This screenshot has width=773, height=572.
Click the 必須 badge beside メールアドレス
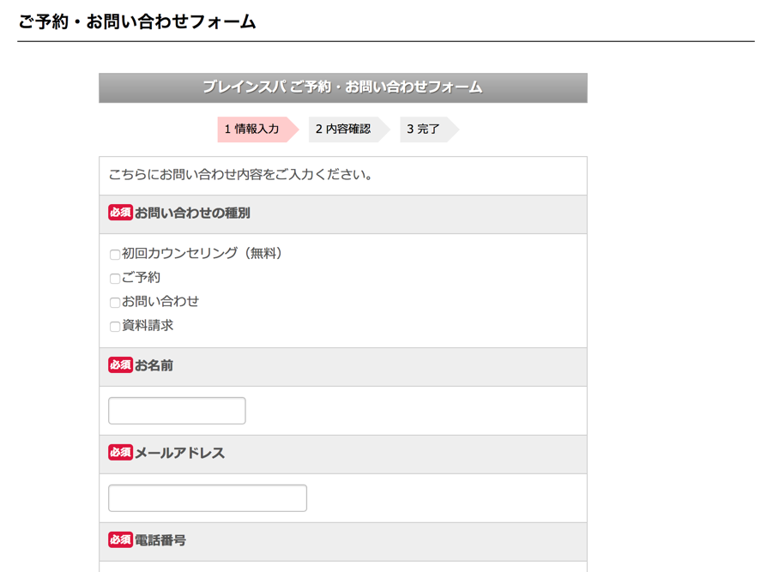[x=120, y=452]
